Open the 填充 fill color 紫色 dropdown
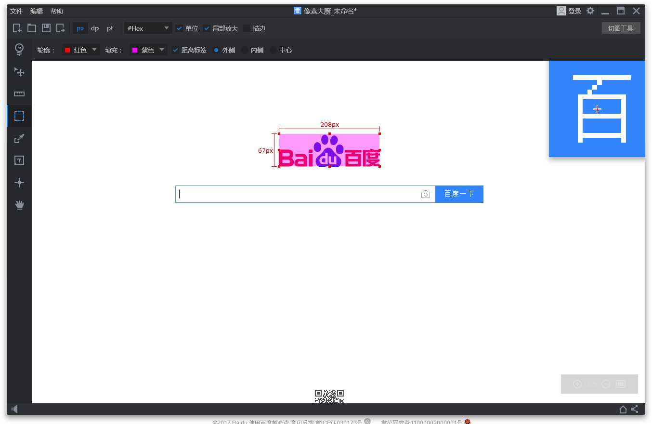The image size is (652, 424). (x=148, y=50)
